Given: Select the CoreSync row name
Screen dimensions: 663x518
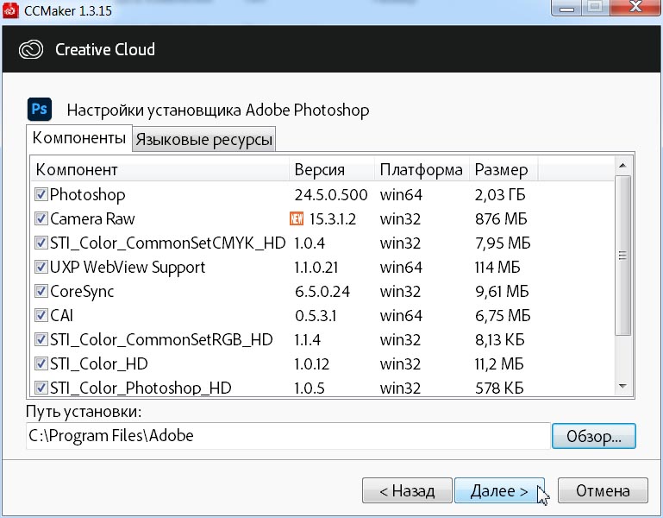Looking at the screenshot, I should (82, 292).
